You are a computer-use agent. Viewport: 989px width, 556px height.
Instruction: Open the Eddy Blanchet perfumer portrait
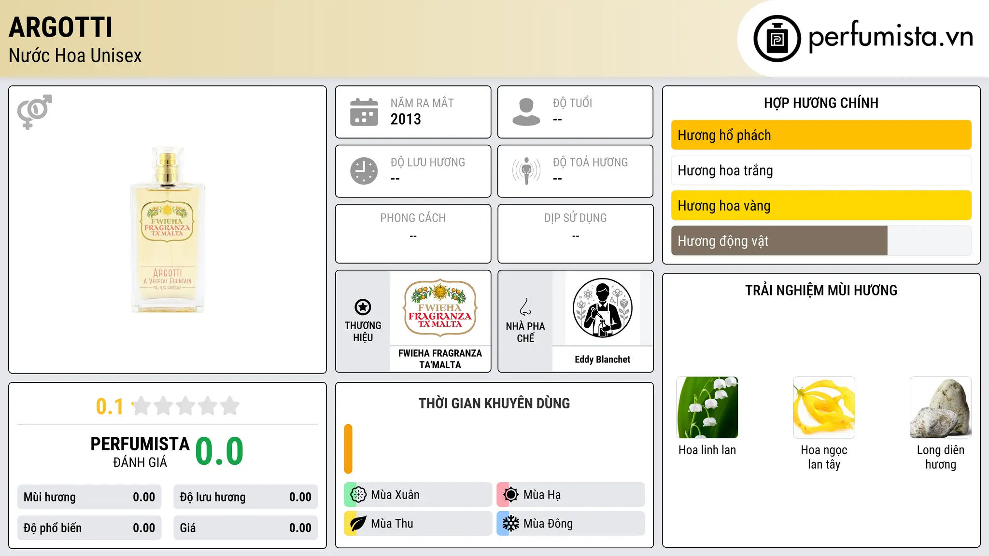[602, 308]
